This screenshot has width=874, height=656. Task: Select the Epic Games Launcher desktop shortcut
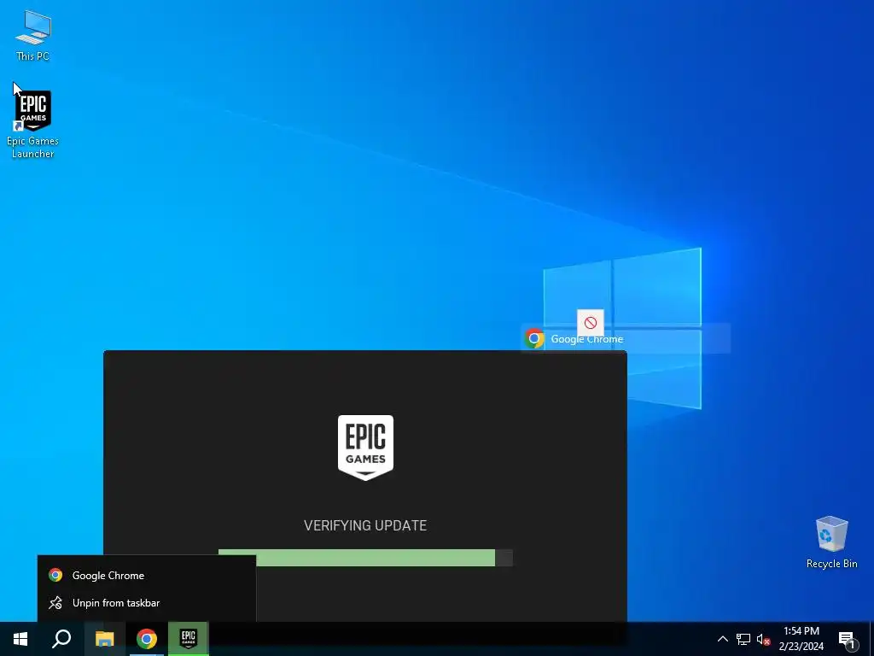coord(33,124)
